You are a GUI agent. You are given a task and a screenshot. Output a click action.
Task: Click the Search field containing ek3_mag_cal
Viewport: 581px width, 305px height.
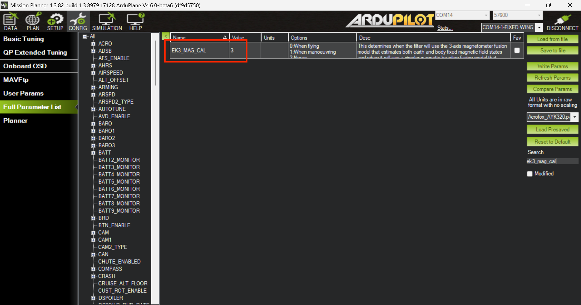tap(552, 161)
